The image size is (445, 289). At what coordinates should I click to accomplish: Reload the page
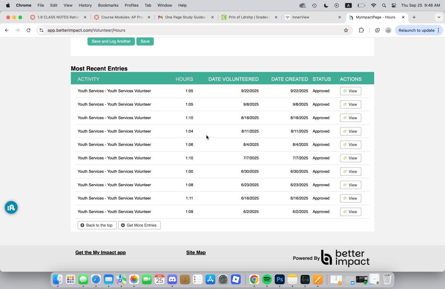click(29, 30)
